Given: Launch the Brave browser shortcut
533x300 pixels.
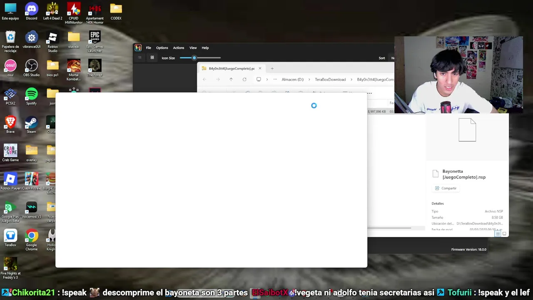Looking at the screenshot, I should [10, 125].
